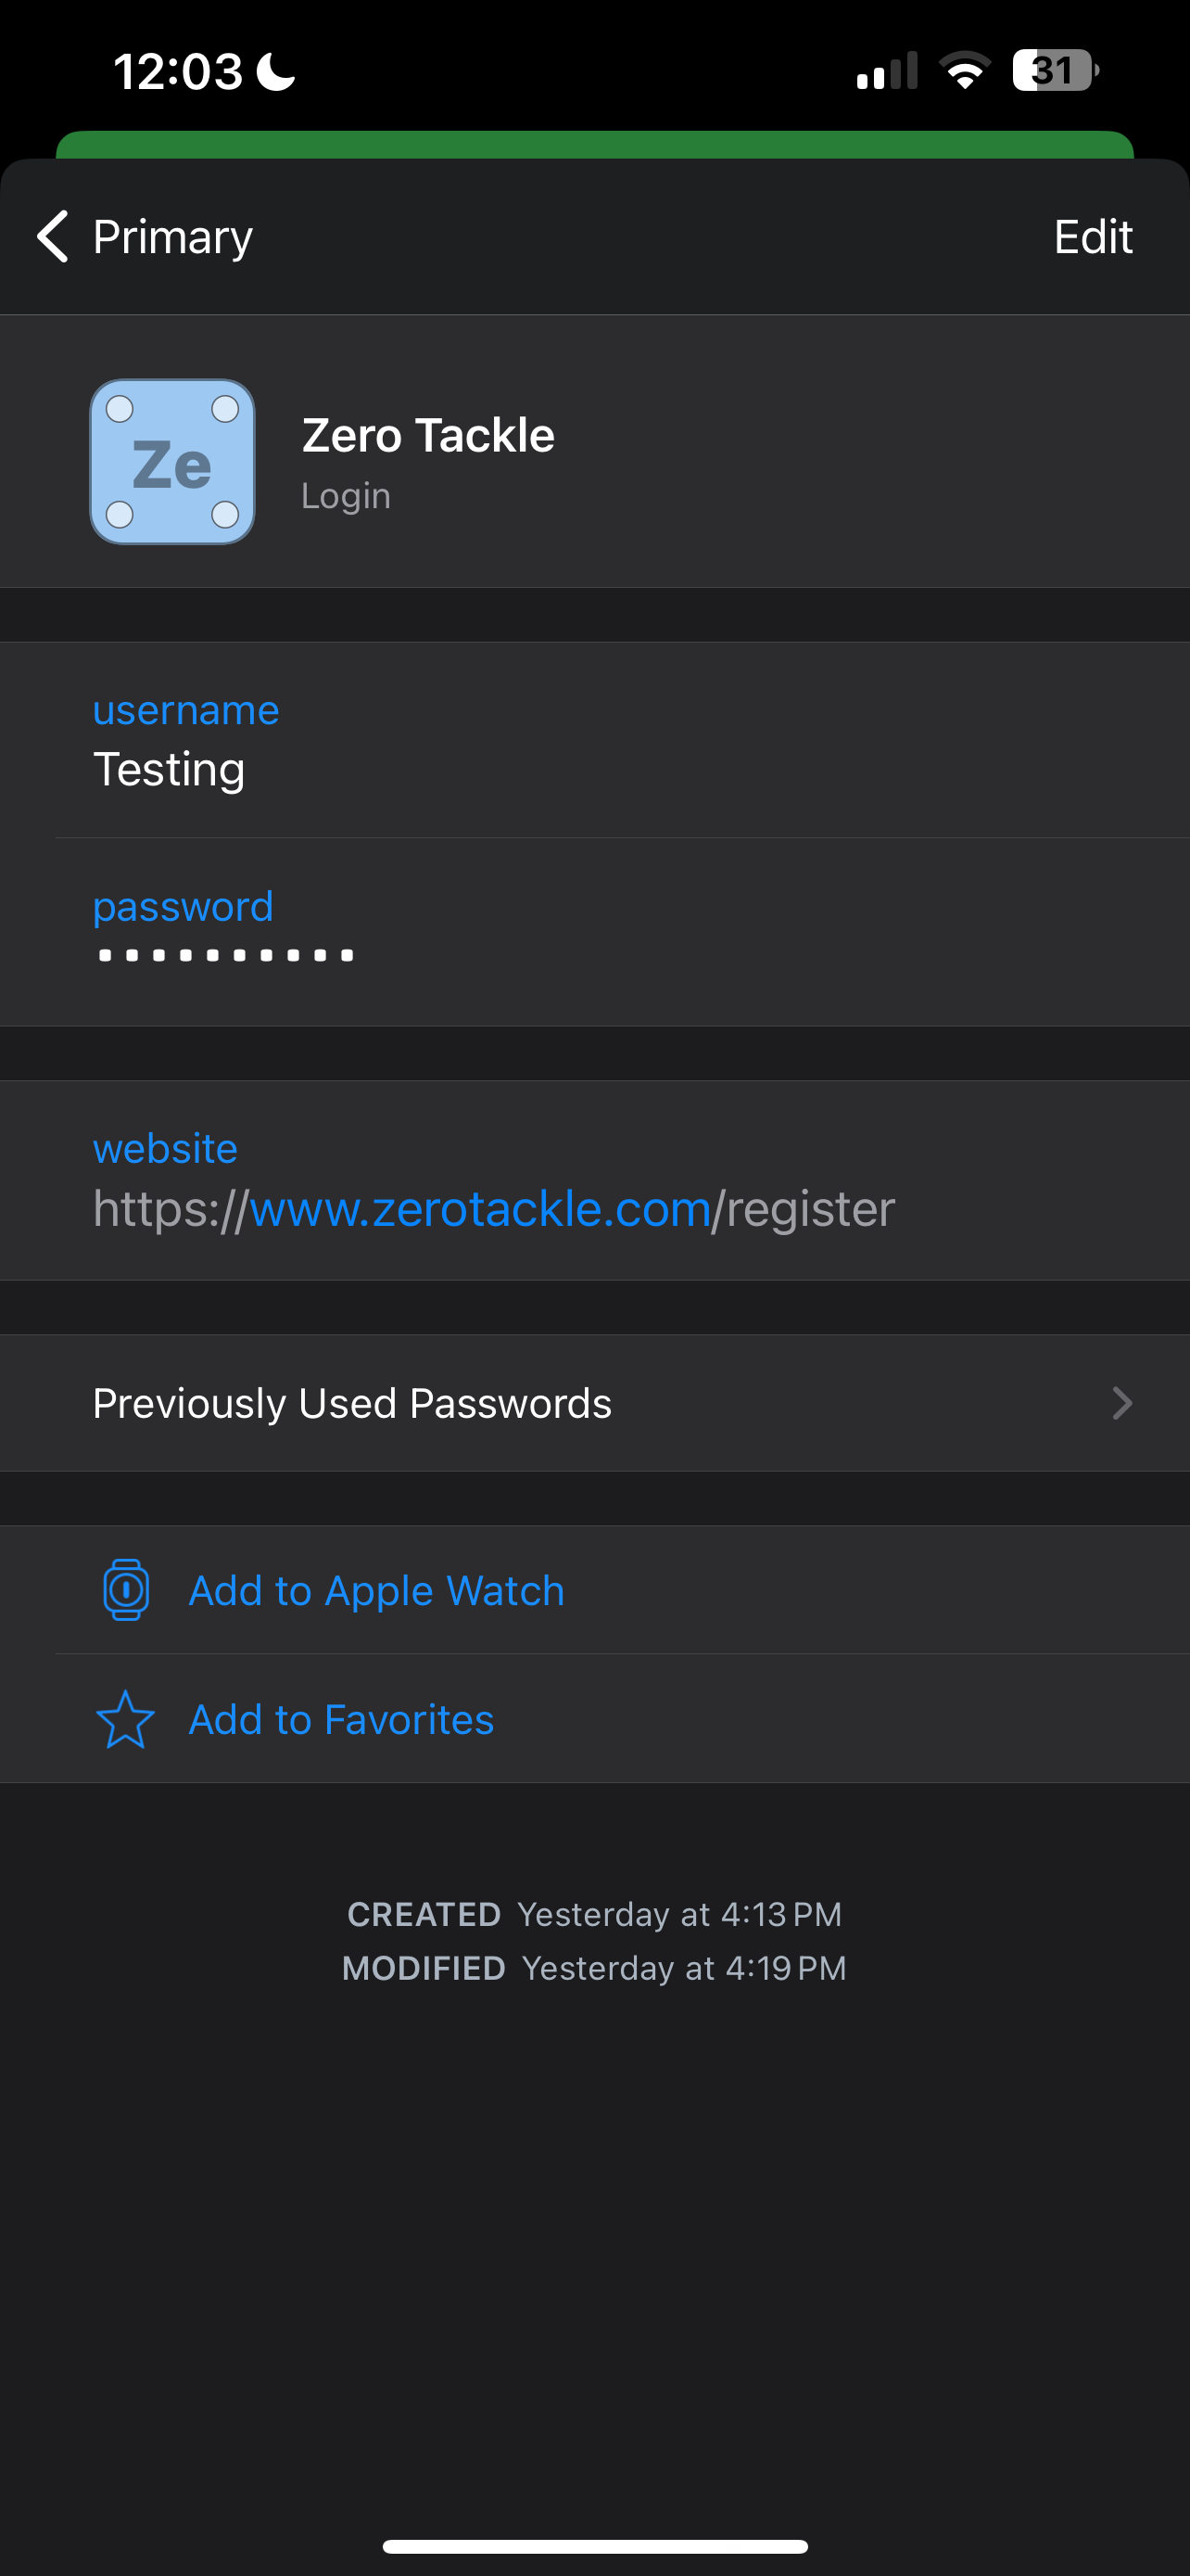Tap the username value Testing
This screenshot has width=1190, height=2576.
click(169, 769)
